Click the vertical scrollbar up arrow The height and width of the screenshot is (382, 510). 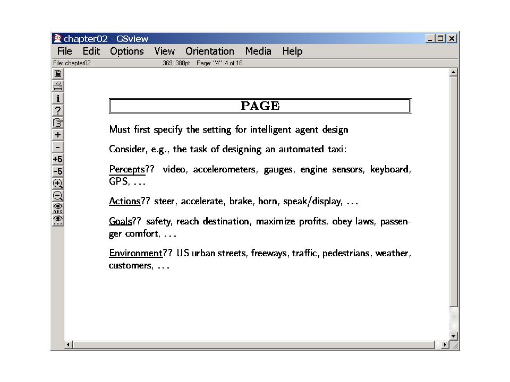pos(453,73)
